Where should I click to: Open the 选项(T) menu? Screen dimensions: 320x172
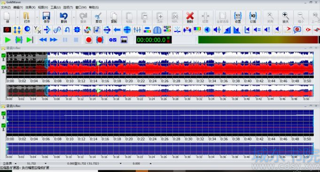(68, 8)
